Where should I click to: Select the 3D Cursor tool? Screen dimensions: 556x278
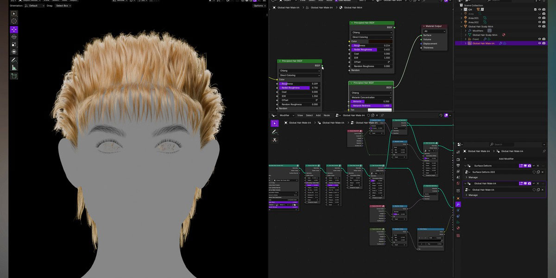(14, 21)
